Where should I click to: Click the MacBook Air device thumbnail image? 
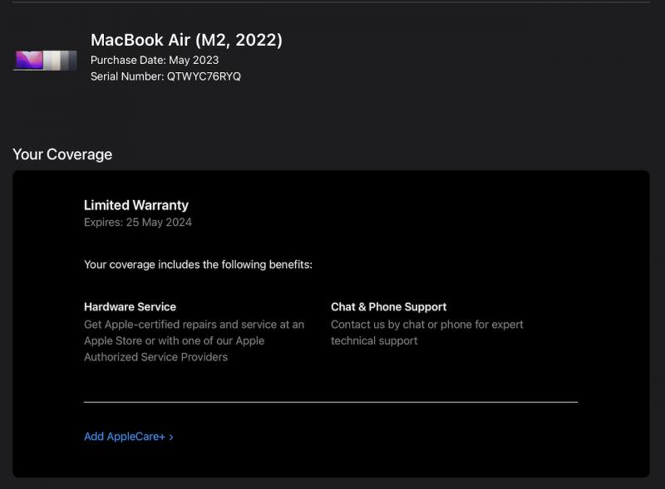pos(45,60)
